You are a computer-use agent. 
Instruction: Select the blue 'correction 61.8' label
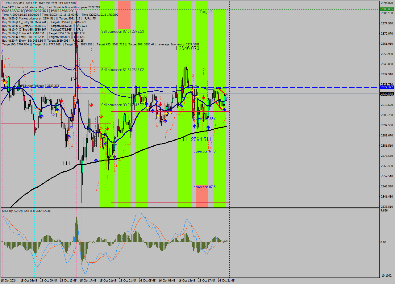click(x=205, y=151)
